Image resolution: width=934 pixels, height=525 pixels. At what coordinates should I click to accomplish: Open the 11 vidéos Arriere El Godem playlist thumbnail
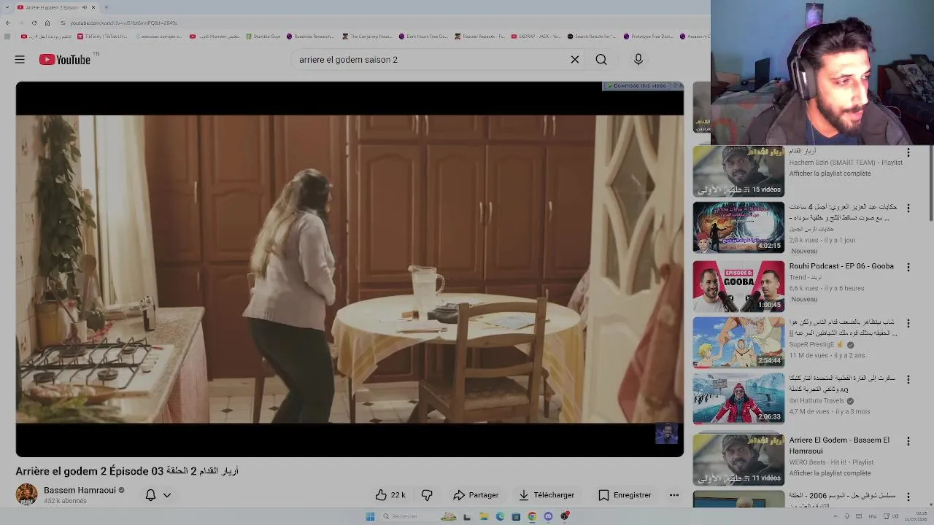[738, 460]
